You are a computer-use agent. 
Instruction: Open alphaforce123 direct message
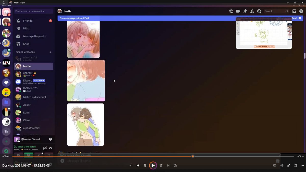(x=34, y=128)
